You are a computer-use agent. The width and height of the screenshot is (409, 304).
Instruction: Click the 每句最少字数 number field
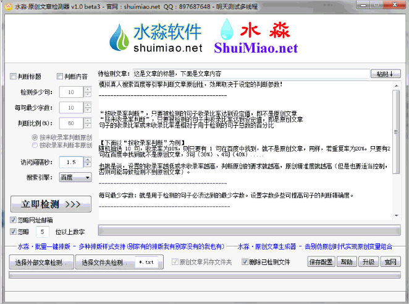coord(71,108)
